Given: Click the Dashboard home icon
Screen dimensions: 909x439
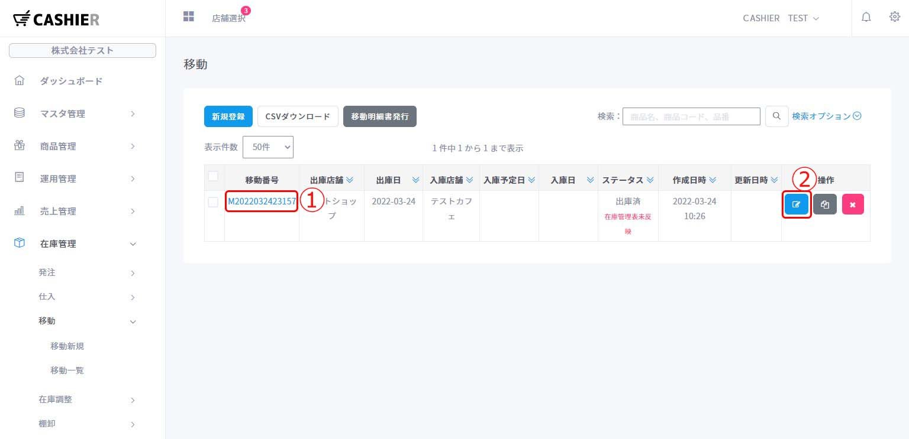Looking at the screenshot, I should [20, 80].
